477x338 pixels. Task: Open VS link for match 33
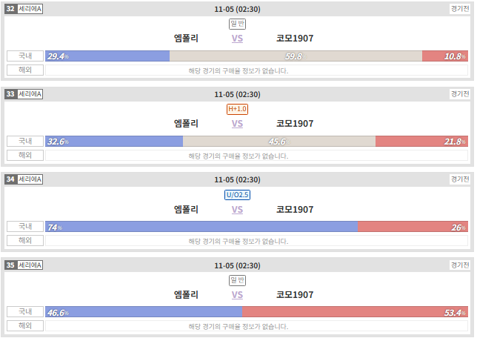point(237,124)
